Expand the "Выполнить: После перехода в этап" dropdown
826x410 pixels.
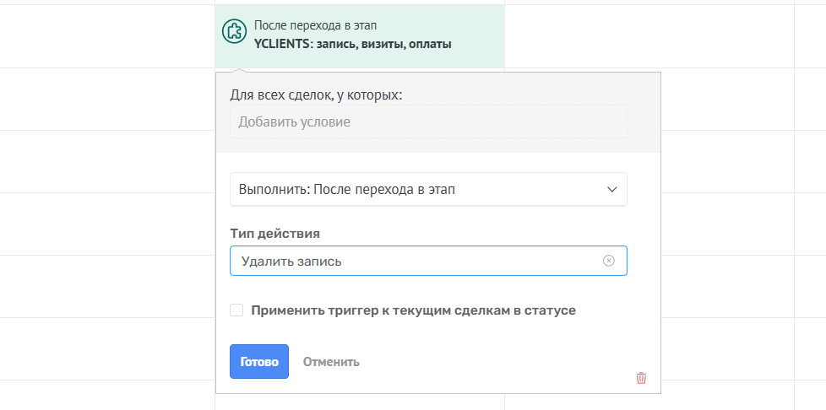[428, 190]
